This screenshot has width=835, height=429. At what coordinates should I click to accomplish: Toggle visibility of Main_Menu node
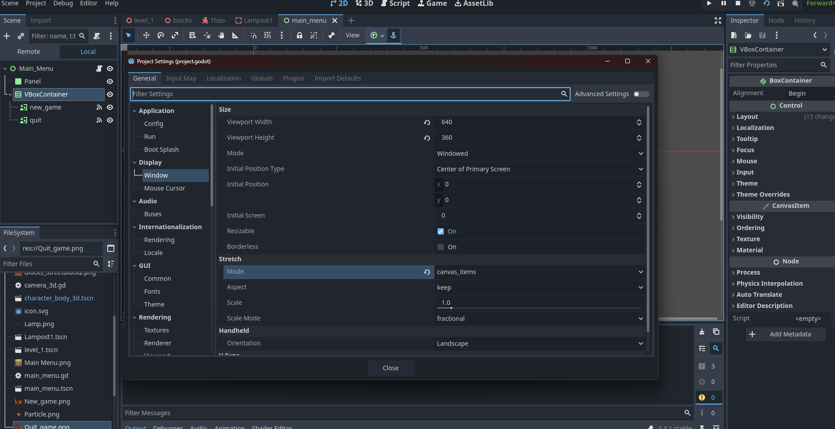pyautogui.click(x=110, y=69)
